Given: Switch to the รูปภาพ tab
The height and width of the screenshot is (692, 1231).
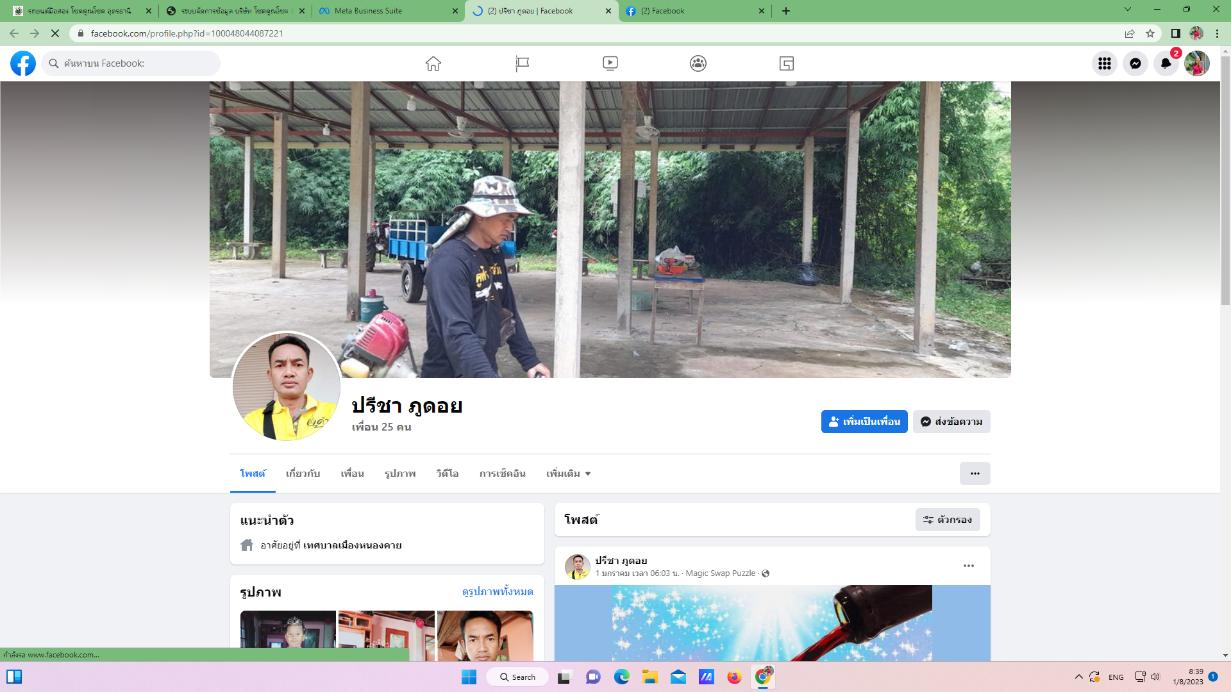Looking at the screenshot, I should 400,474.
